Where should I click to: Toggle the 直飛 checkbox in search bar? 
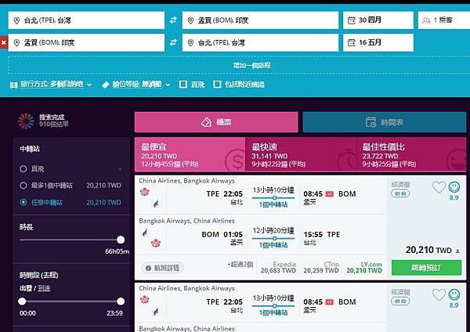183,85
